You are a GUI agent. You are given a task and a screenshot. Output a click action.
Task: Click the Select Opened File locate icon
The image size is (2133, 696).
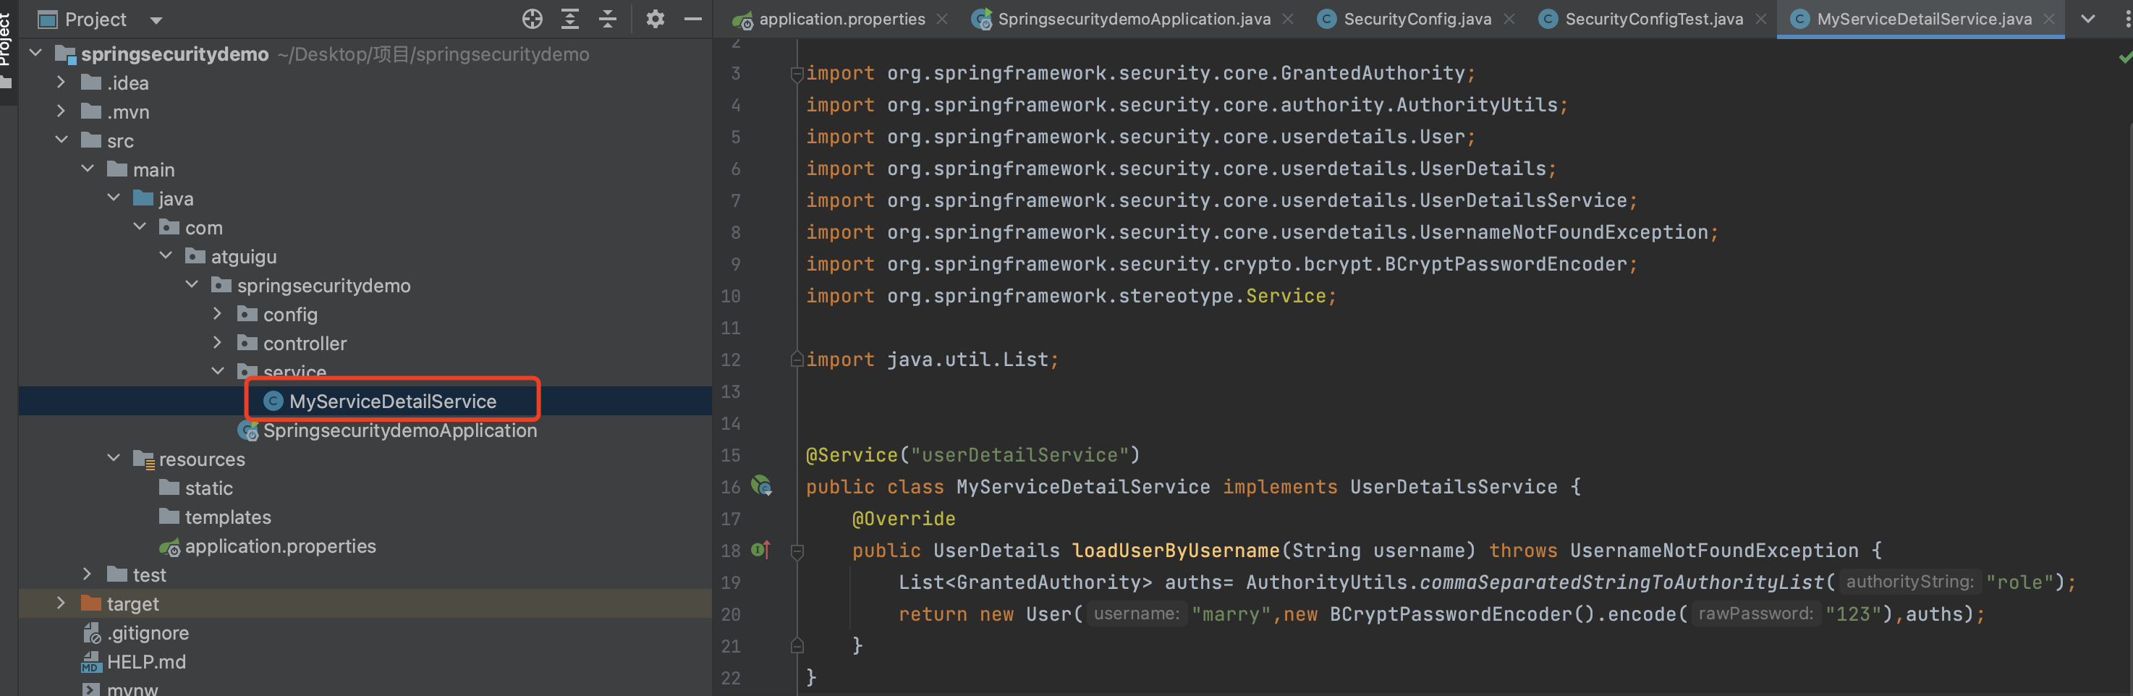point(532,19)
